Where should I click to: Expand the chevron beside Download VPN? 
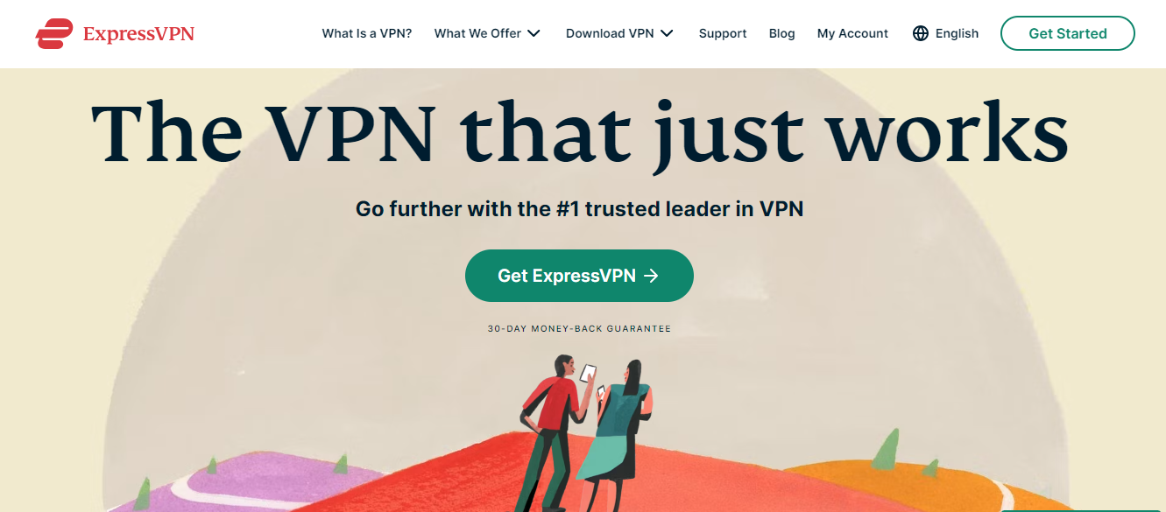(x=667, y=33)
